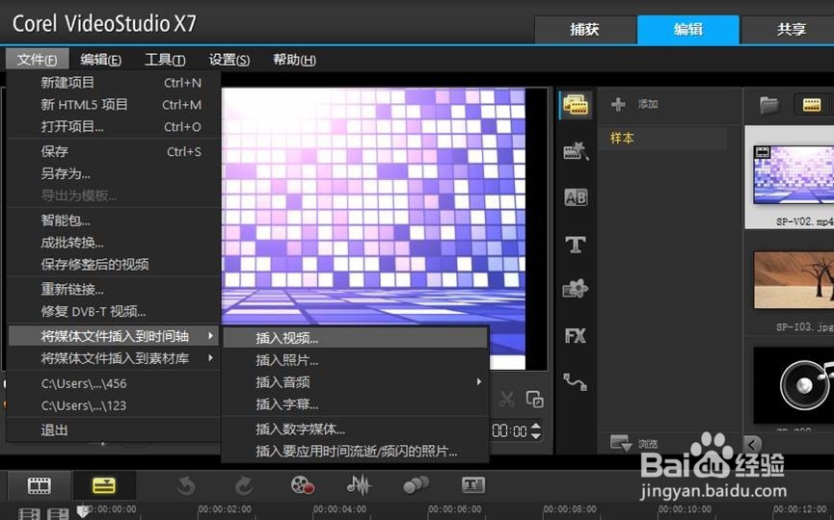Open the Auto Music icon
Viewport: 834px width, 520px height.
click(x=416, y=484)
